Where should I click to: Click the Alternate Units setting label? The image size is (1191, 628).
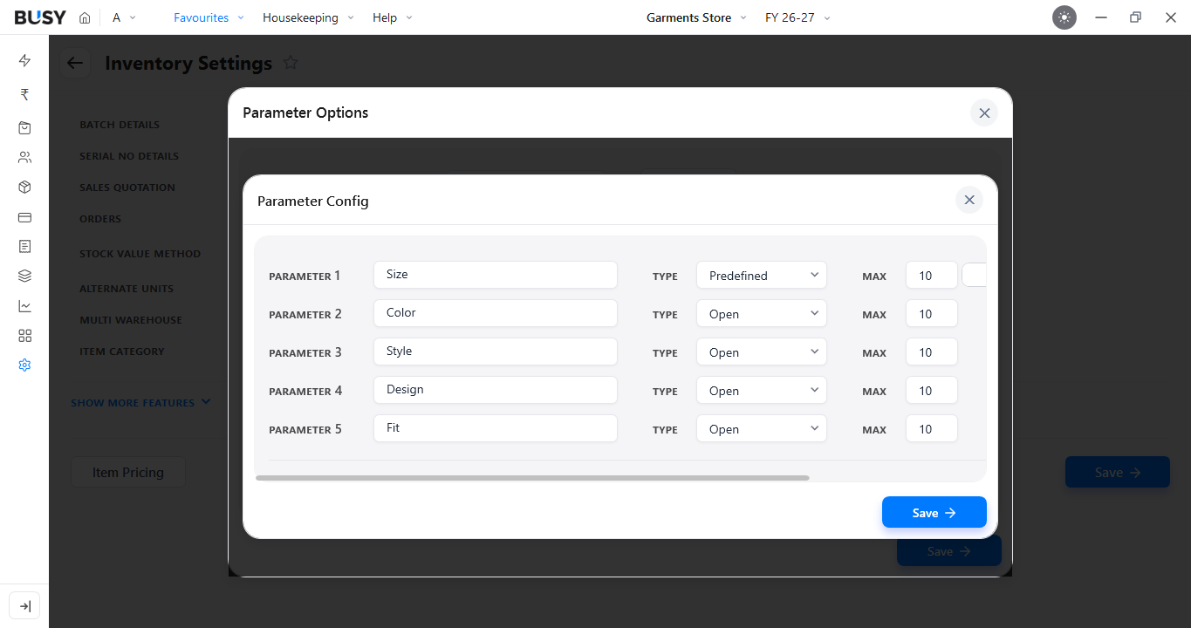click(127, 289)
